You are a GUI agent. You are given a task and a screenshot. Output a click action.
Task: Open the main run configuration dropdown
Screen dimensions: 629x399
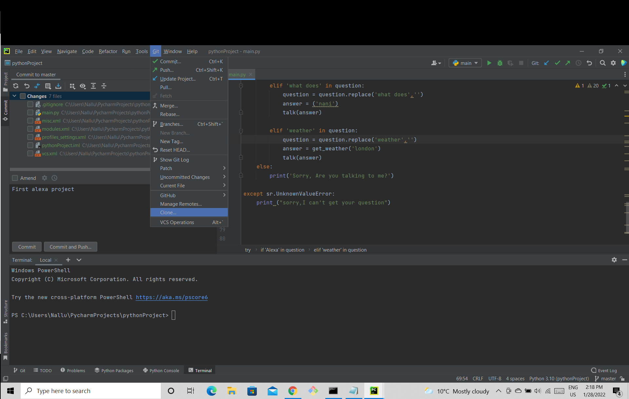466,63
